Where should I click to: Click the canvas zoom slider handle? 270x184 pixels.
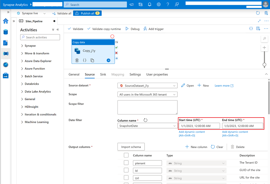pos(264,65)
